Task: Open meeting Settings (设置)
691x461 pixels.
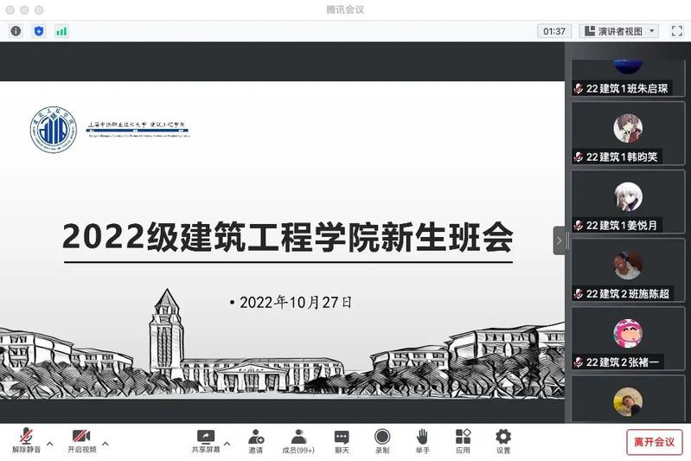Action: pyautogui.click(x=502, y=440)
